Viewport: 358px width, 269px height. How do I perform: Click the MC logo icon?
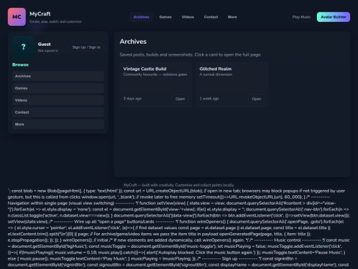[17, 17]
